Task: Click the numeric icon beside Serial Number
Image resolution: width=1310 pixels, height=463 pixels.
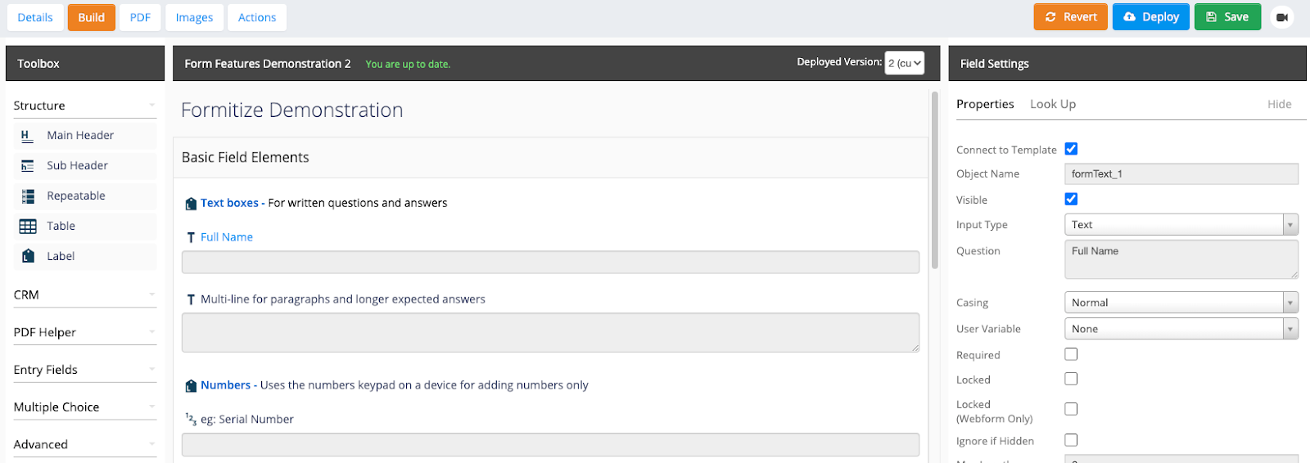Action: (190, 420)
